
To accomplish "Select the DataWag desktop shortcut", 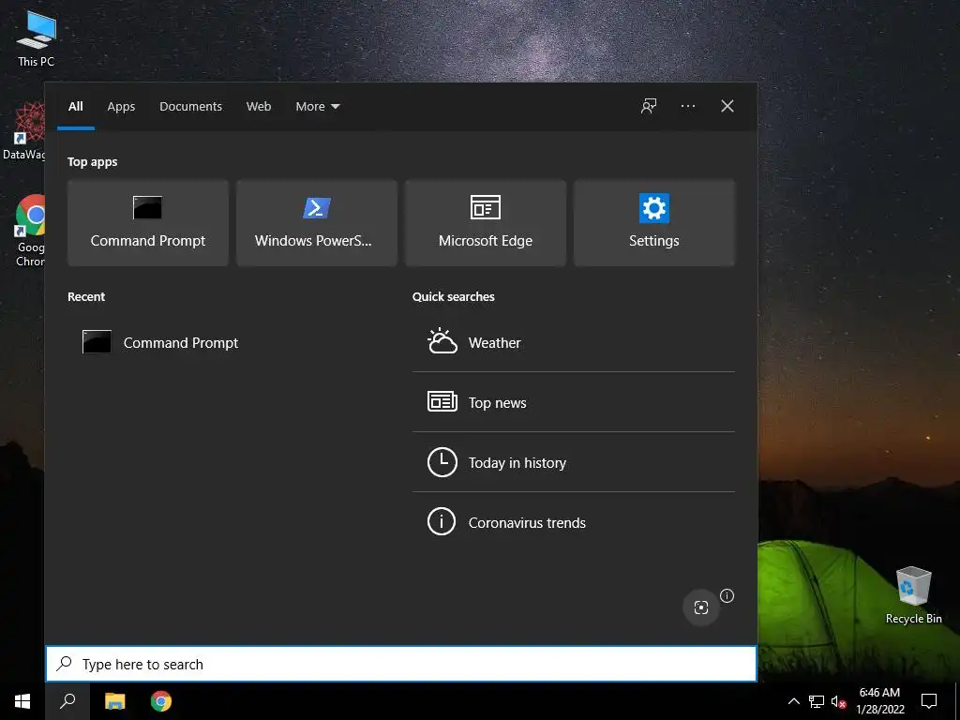I will [x=23, y=131].
